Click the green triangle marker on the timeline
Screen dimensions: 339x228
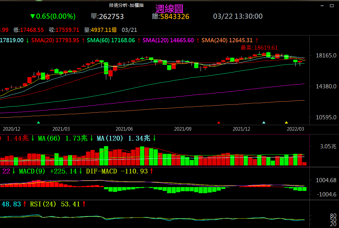click(x=39, y=123)
